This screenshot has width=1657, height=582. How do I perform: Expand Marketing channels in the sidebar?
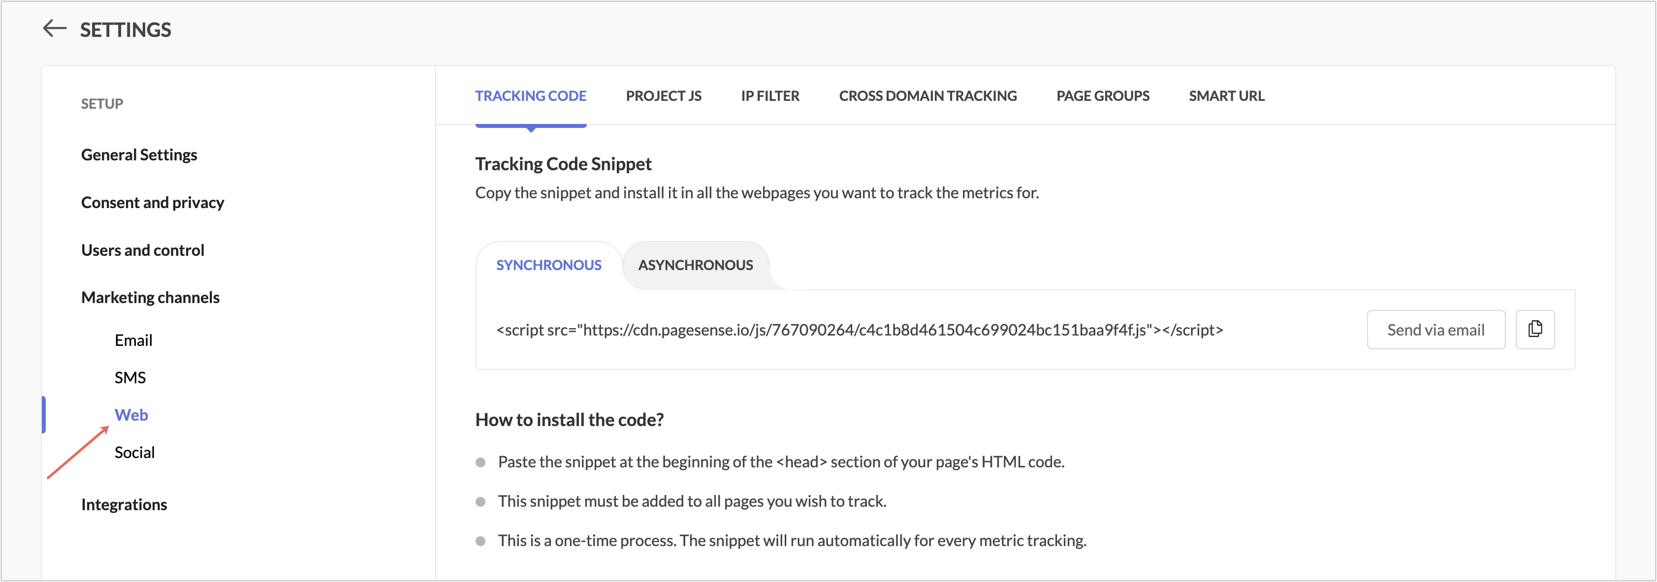pos(151,298)
